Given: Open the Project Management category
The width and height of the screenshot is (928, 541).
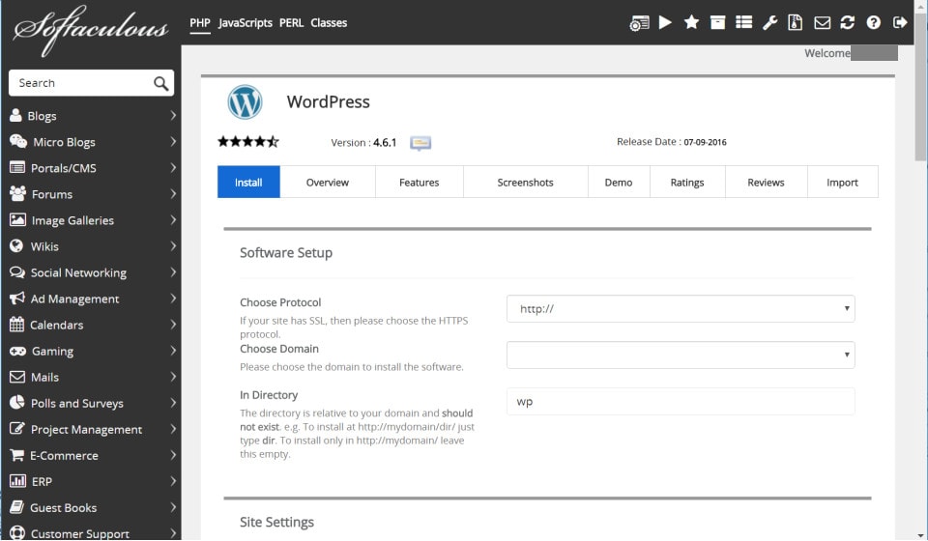Looking at the screenshot, I should pos(91,429).
